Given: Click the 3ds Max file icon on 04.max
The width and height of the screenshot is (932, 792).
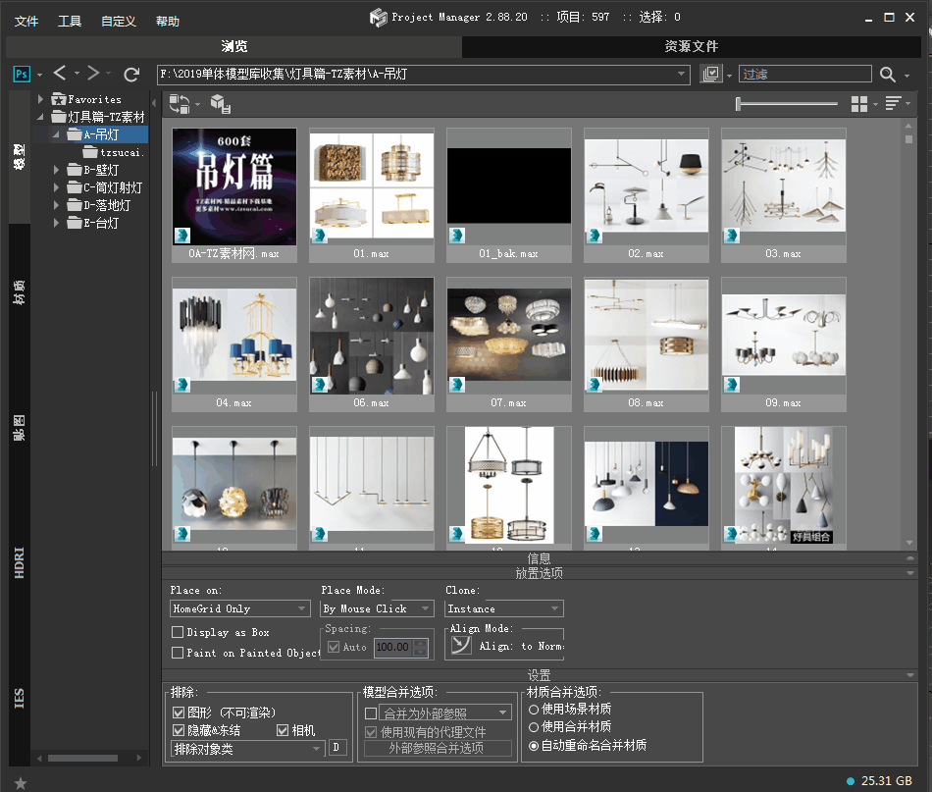Looking at the screenshot, I should [x=182, y=385].
